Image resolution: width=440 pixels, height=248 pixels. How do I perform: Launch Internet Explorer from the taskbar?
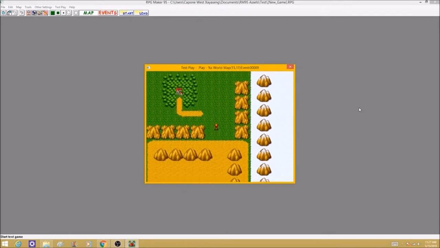click(x=18, y=244)
